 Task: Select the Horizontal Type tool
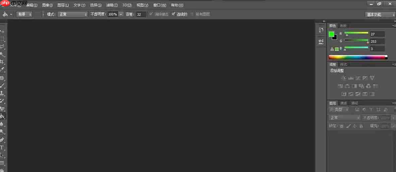pyautogui.click(x=2, y=147)
